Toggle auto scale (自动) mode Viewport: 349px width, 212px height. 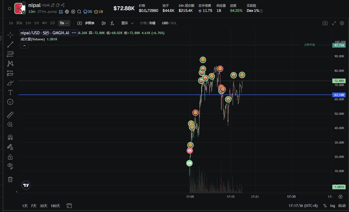pos(342,206)
